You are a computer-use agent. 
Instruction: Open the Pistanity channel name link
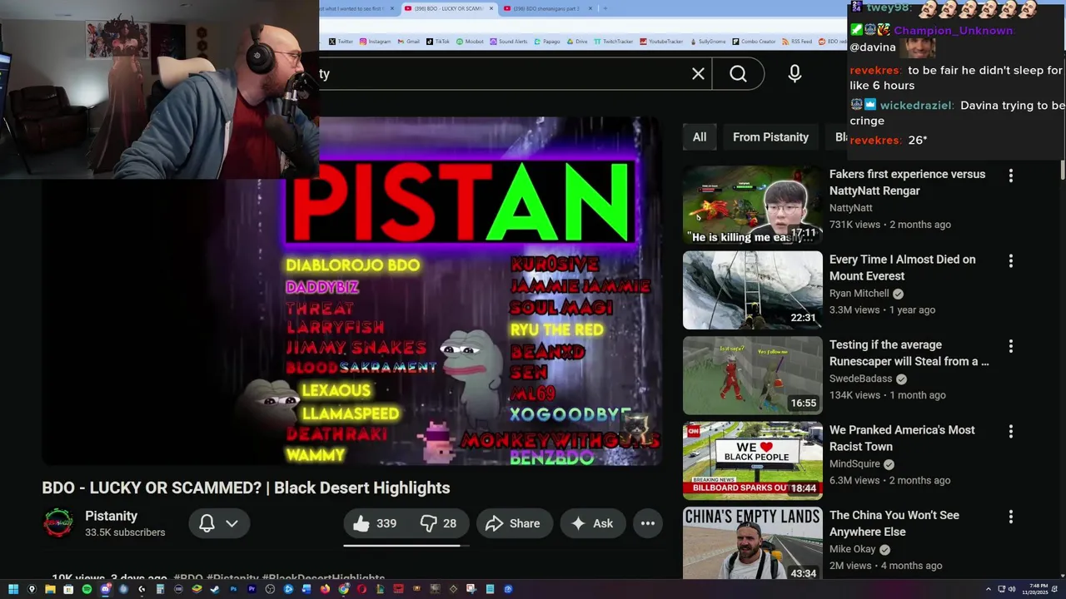pos(111,516)
